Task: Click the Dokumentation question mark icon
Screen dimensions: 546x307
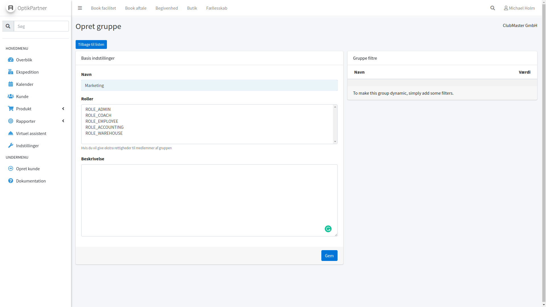Action: (x=11, y=181)
